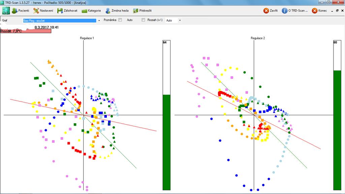
Task: Restore down the inner Analýza window
Action: 337,10
